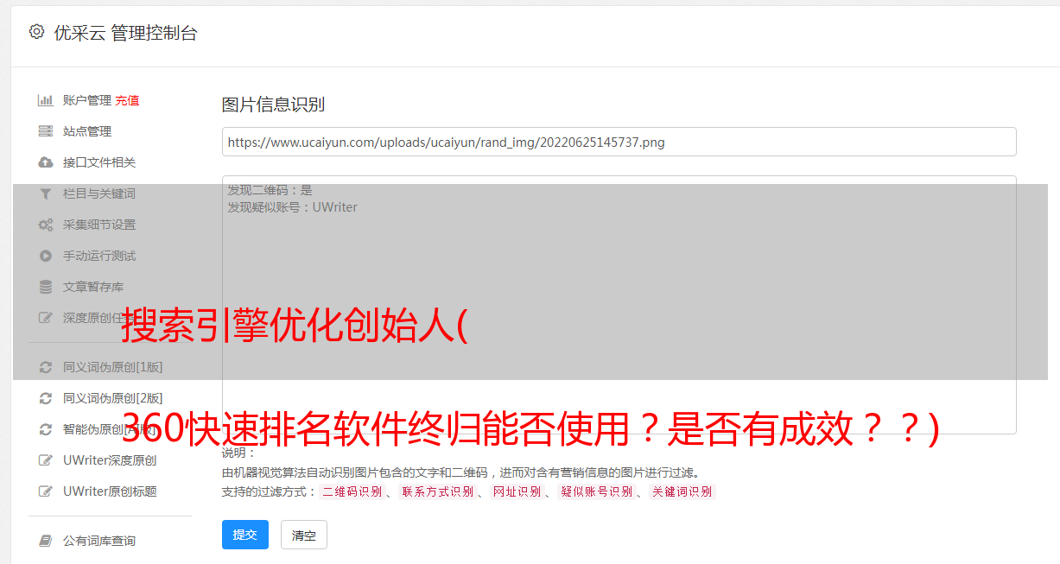Go to 接口文件相关
The width and height of the screenshot is (1060, 564).
click(99, 162)
